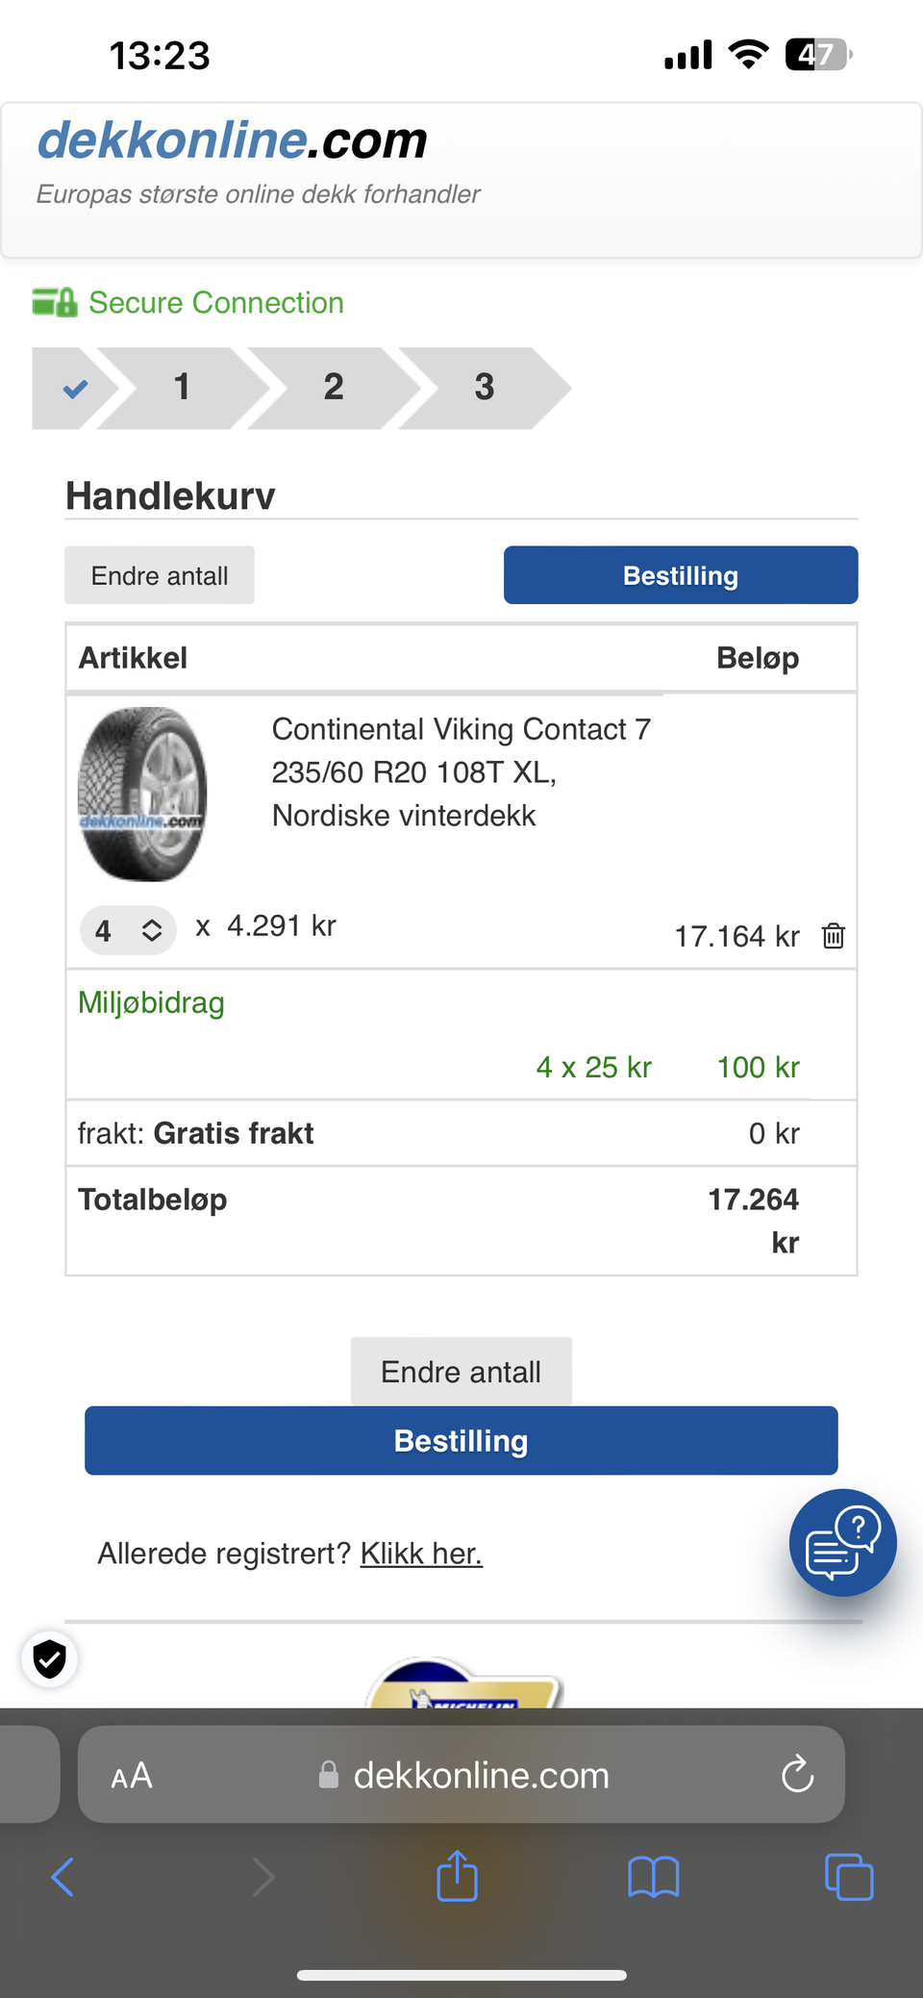Open the help chat bubble
The image size is (923, 1998).
click(842, 1542)
